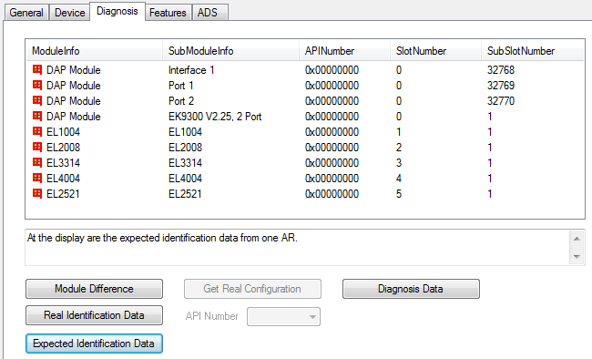The width and height of the screenshot is (592, 359).
Task: Click the expected identification data message text
Action: pyautogui.click(x=162, y=238)
